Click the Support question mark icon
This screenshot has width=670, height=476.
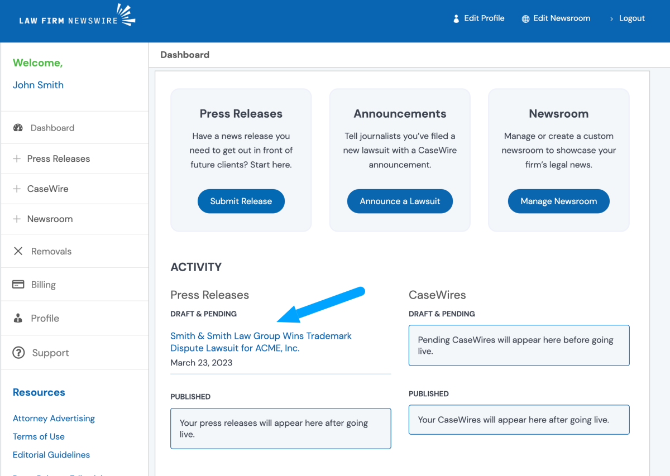18,353
